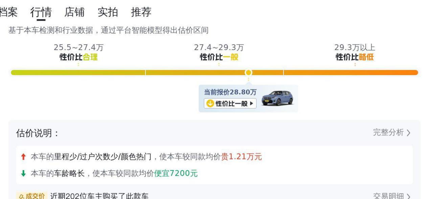Click the 性价比略低 price range label

(x=355, y=57)
